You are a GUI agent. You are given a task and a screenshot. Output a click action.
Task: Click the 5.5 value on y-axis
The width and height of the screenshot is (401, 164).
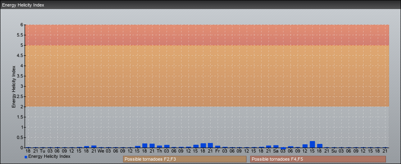[20, 35]
